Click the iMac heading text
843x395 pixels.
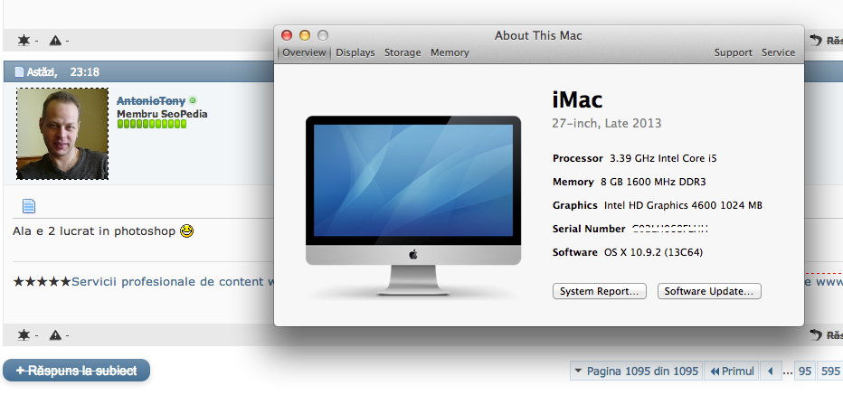(577, 99)
